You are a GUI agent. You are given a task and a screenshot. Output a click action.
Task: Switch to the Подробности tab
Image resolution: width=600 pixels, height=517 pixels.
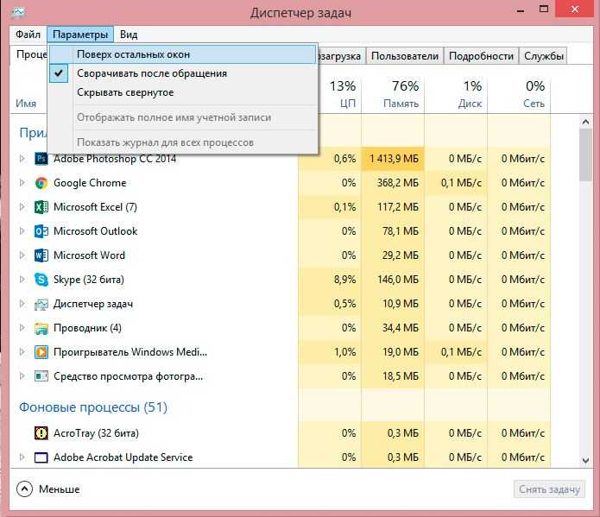(x=481, y=56)
